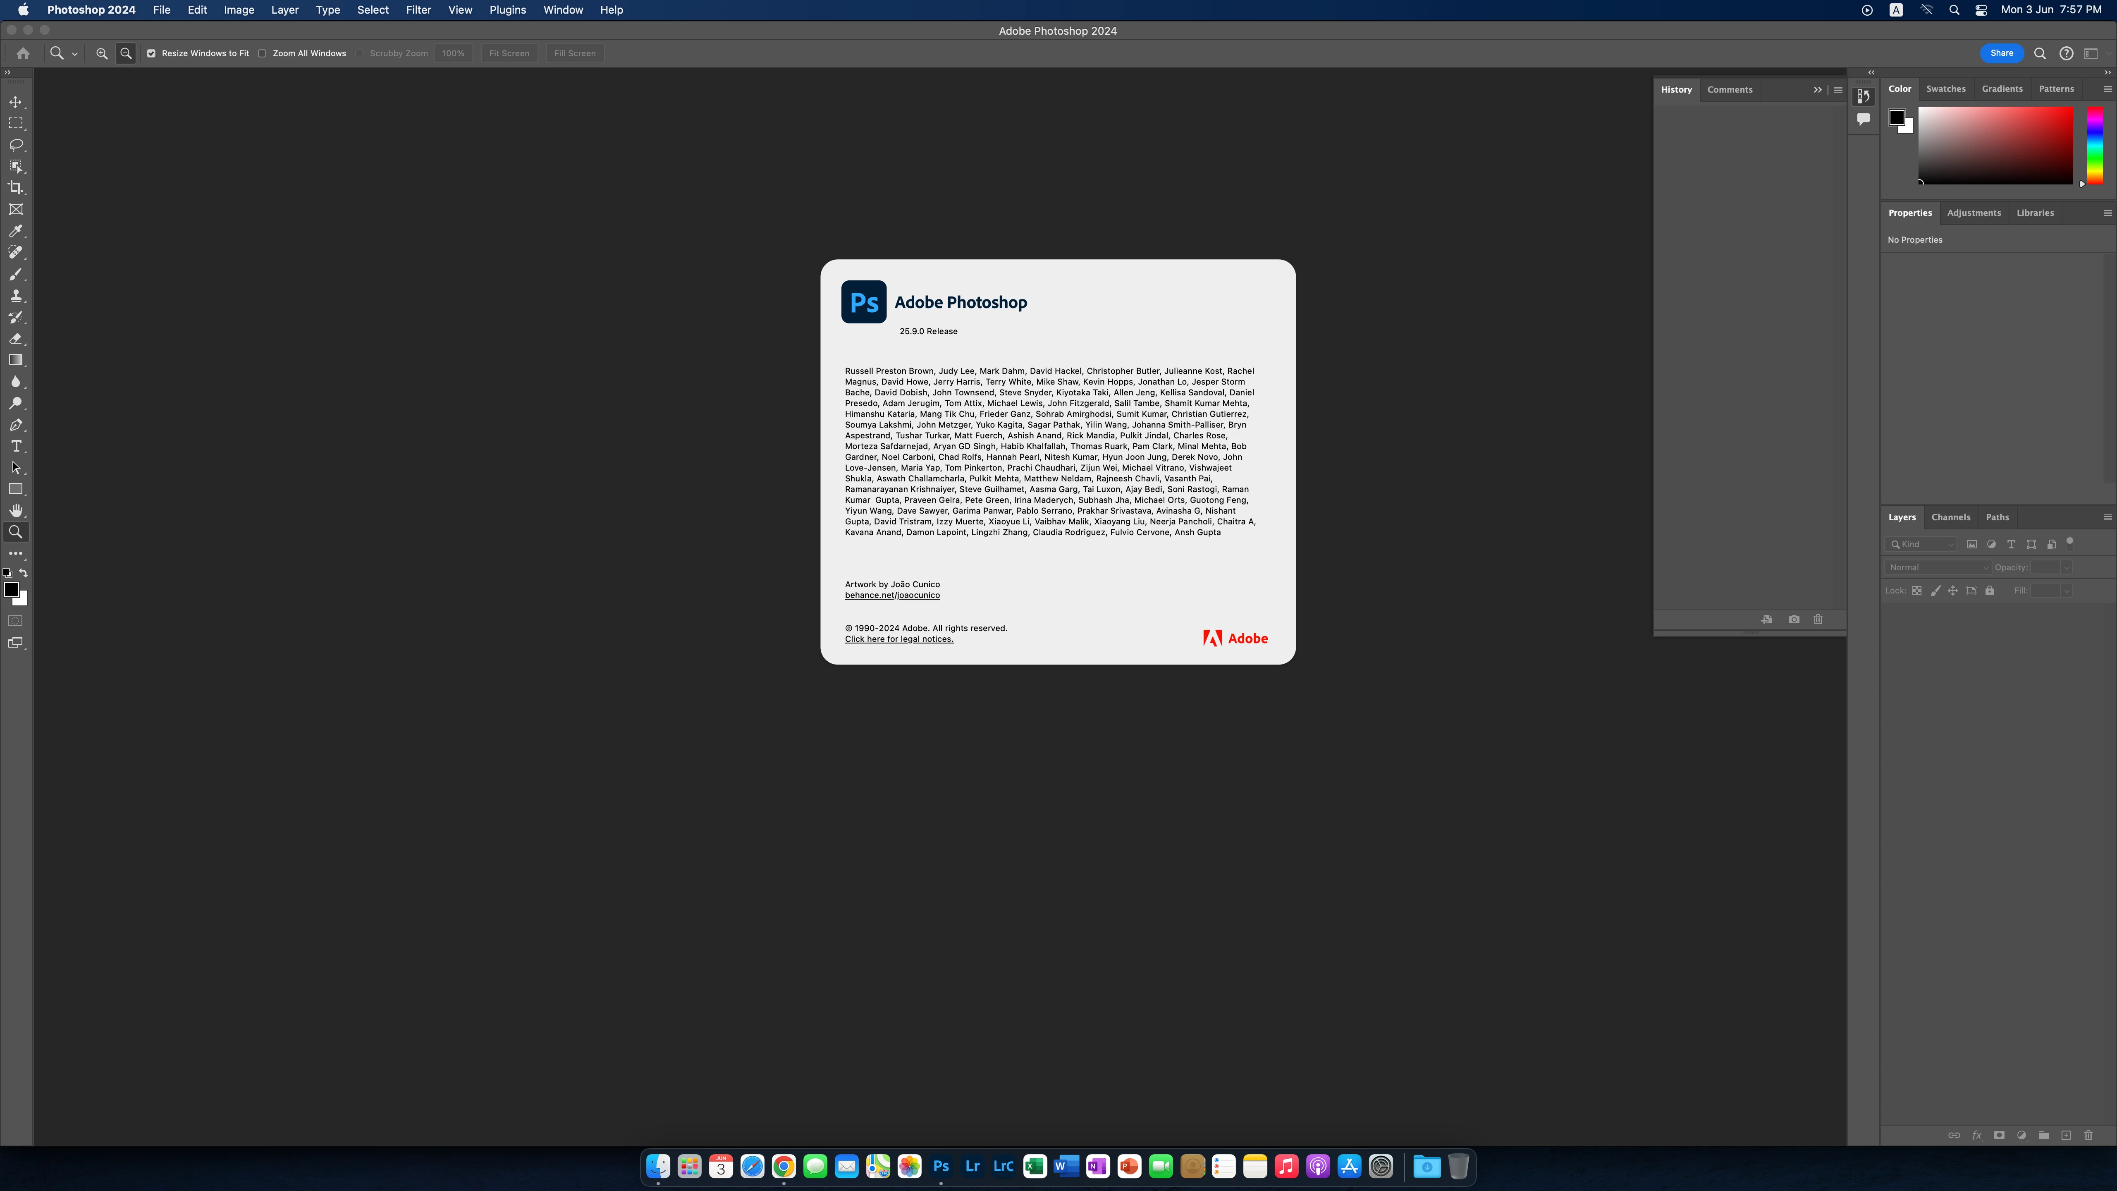Viewport: 2117px width, 1191px height.
Task: Select the Eyedropper tool
Action: tap(16, 231)
